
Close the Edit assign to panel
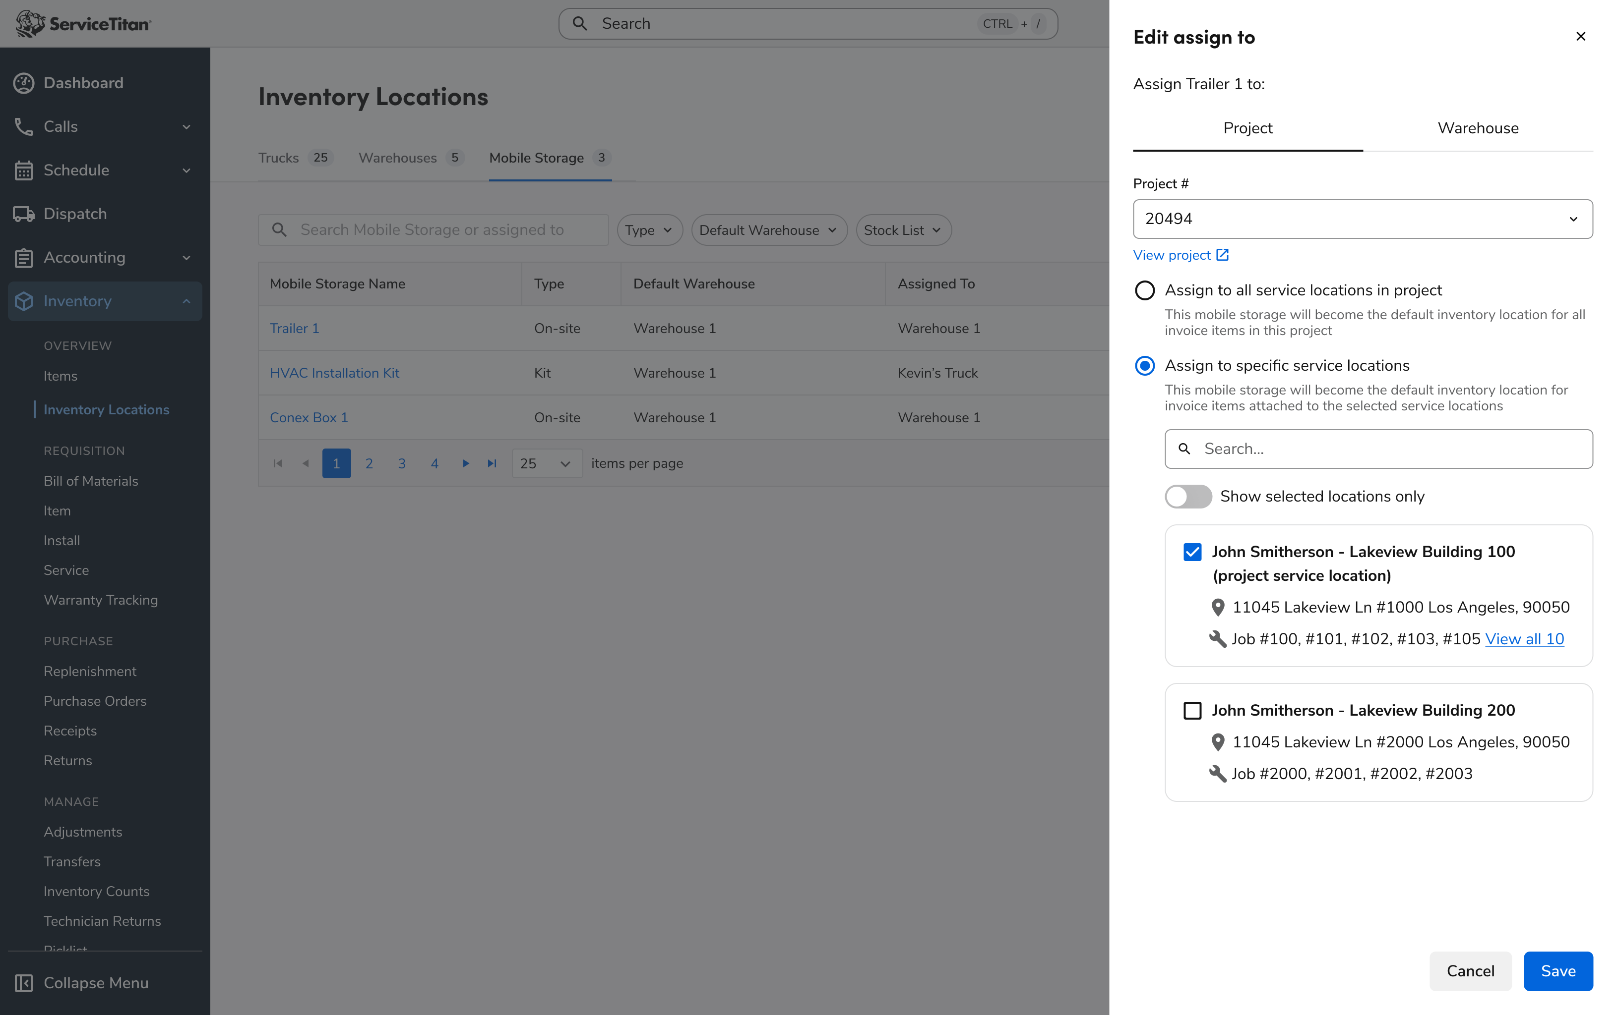1580,36
